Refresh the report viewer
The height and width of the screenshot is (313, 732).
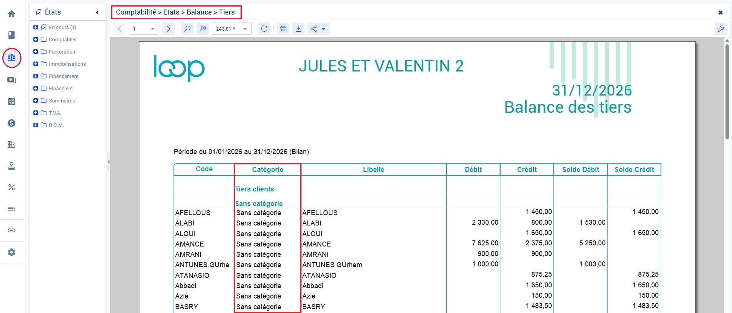[264, 29]
